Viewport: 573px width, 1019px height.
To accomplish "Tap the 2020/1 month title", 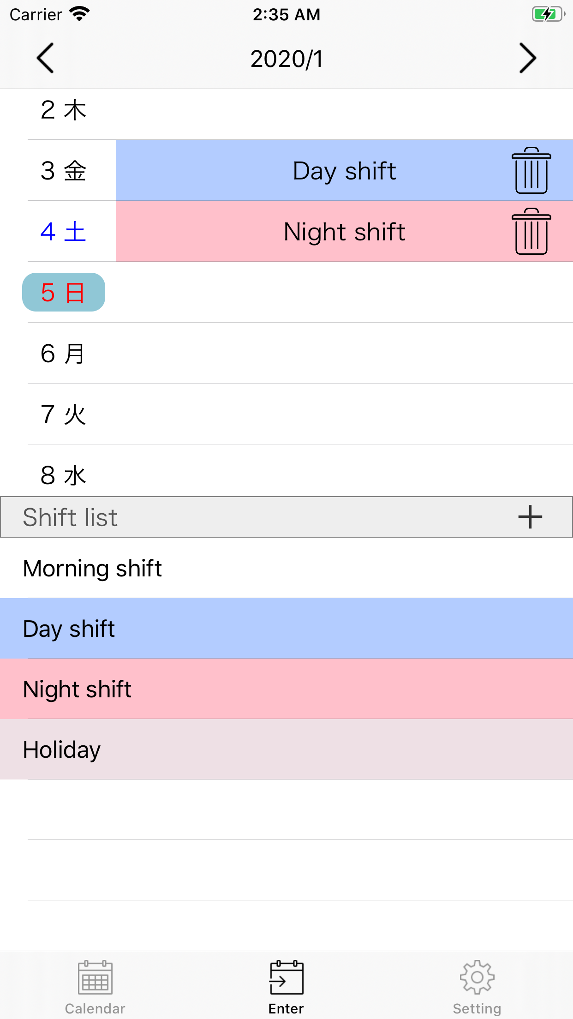I will (x=286, y=59).
